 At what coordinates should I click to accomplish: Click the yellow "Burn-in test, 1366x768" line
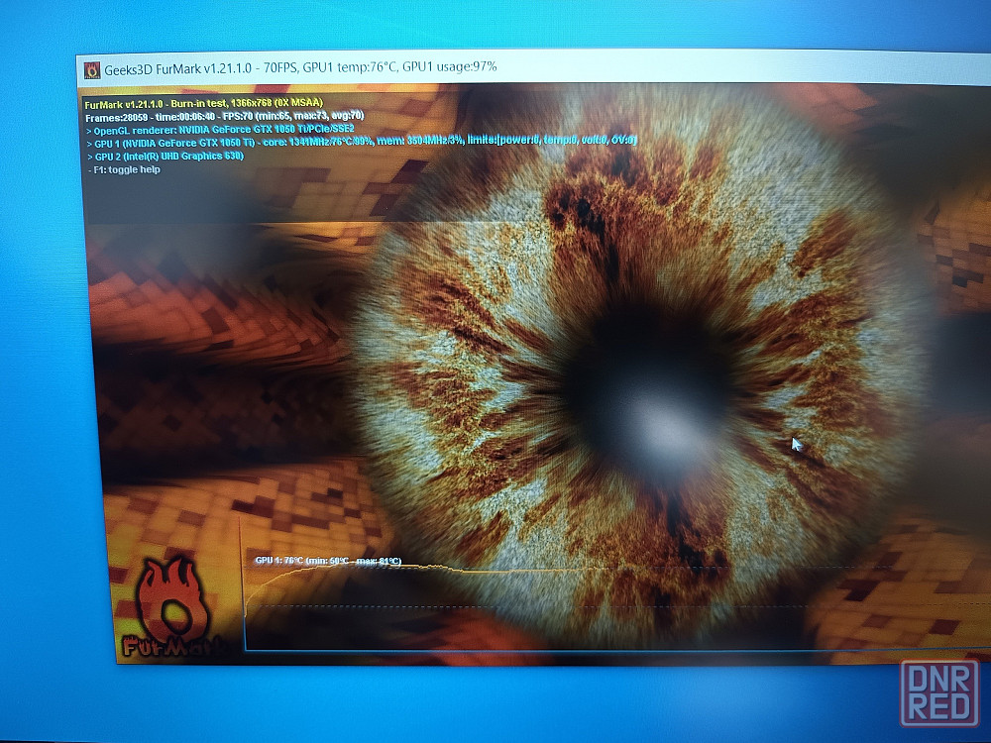tap(203, 103)
